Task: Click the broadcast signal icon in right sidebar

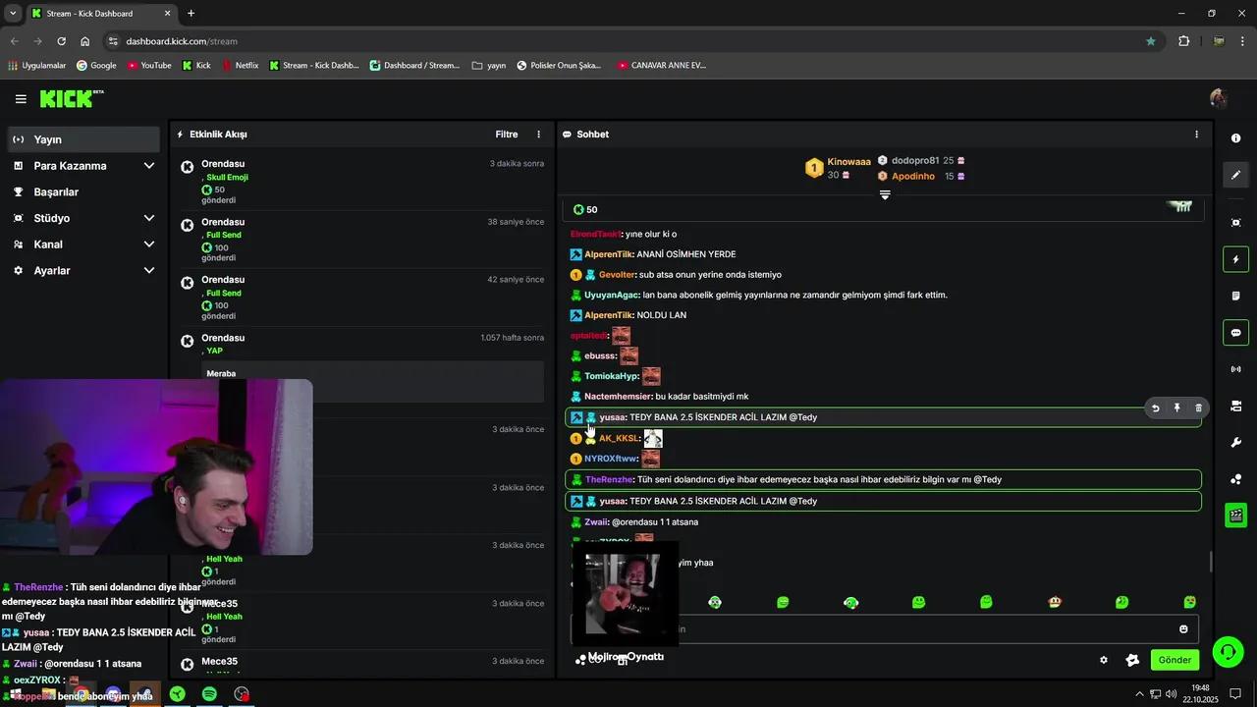Action: pos(1235,369)
